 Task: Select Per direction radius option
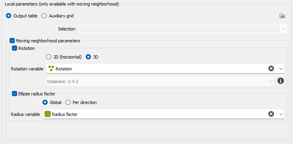tap(68, 102)
